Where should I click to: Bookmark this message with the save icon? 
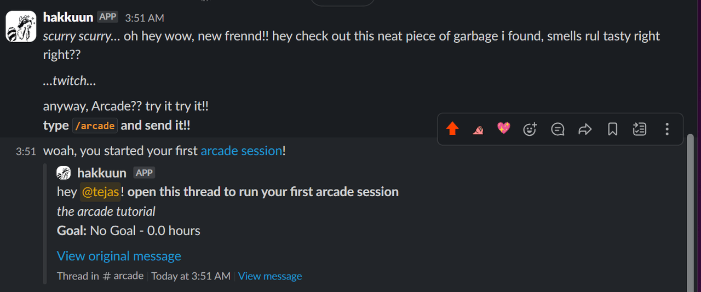click(x=612, y=129)
